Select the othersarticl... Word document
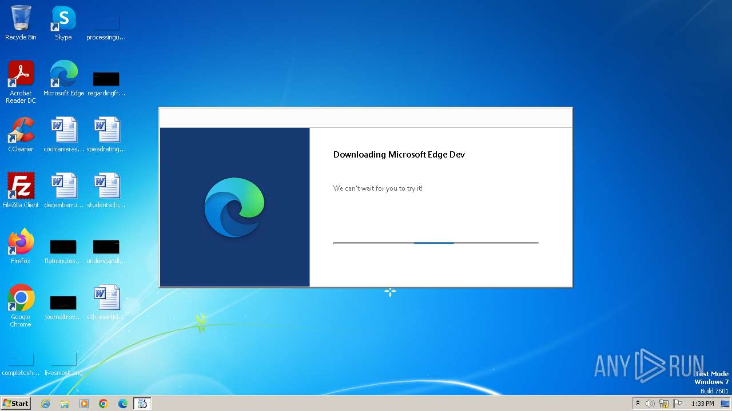 point(106,303)
